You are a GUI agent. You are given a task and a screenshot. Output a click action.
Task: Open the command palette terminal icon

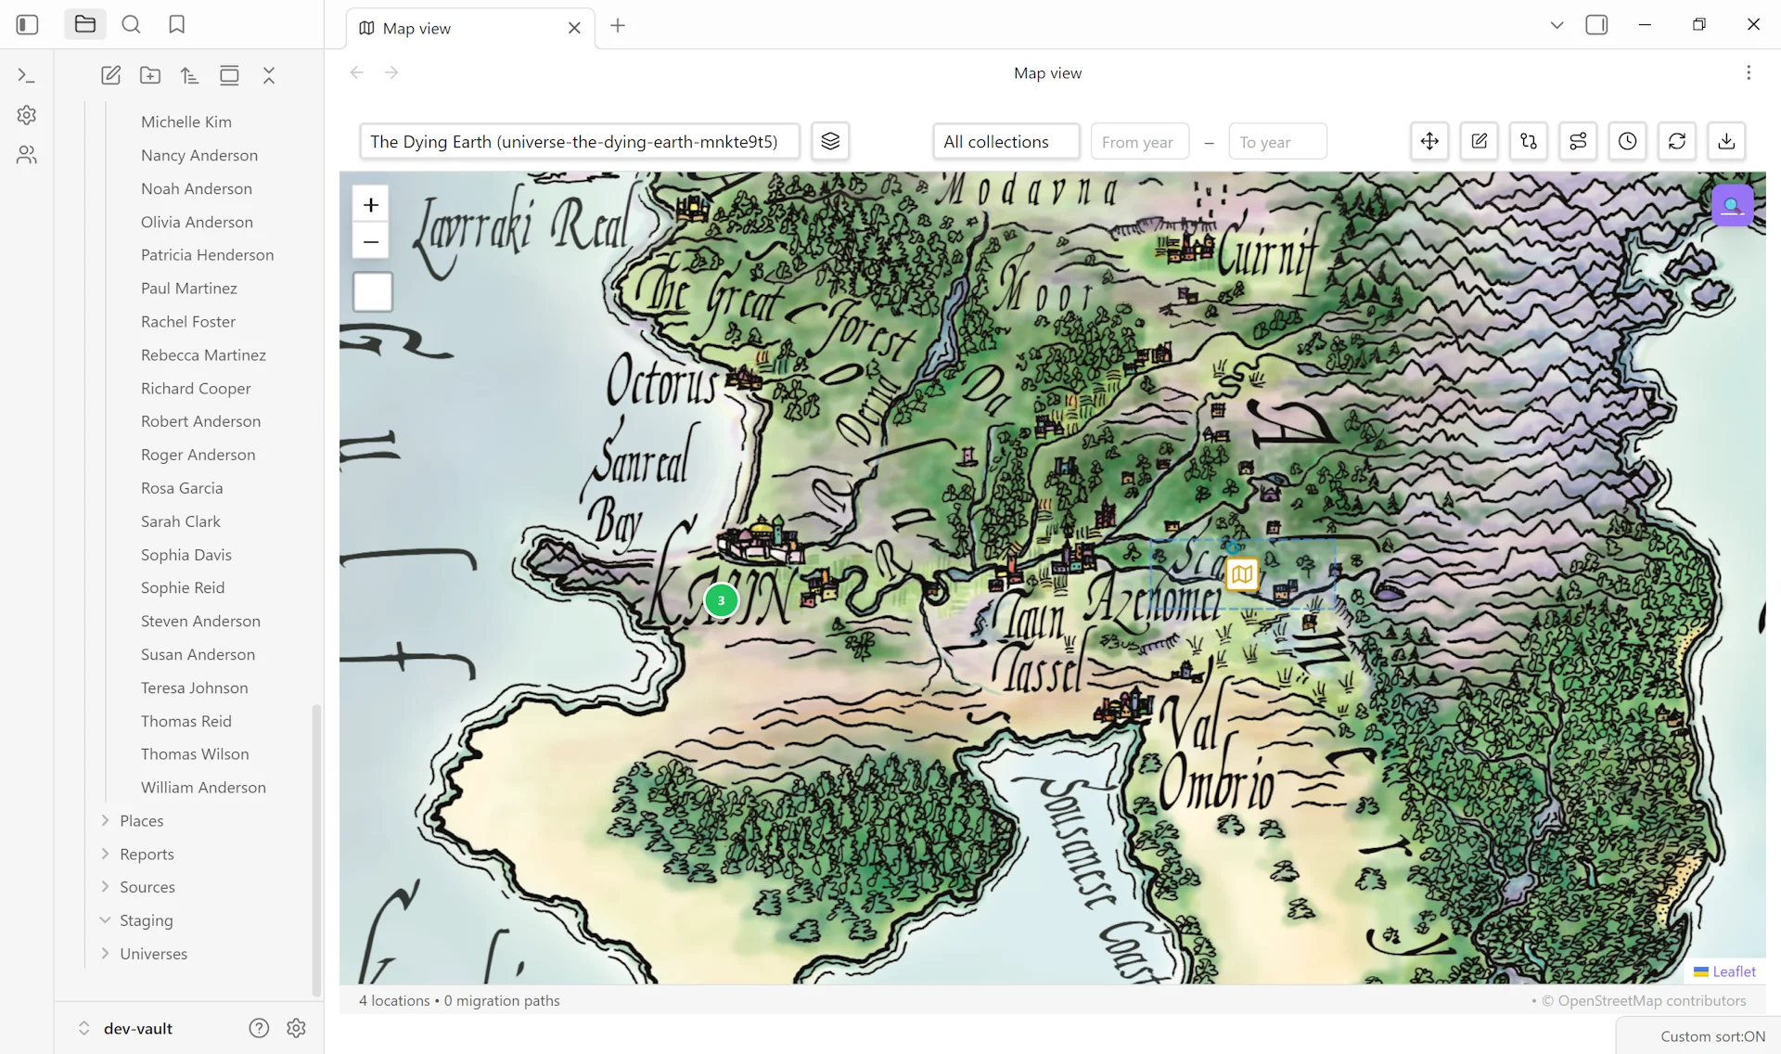pos(27,76)
